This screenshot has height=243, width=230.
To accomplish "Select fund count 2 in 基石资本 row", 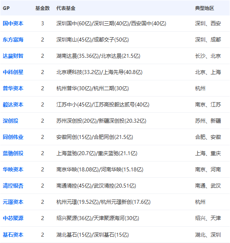I will 42,235.
